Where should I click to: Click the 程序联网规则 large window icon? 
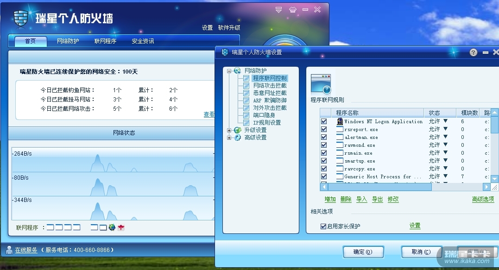[321, 84]
